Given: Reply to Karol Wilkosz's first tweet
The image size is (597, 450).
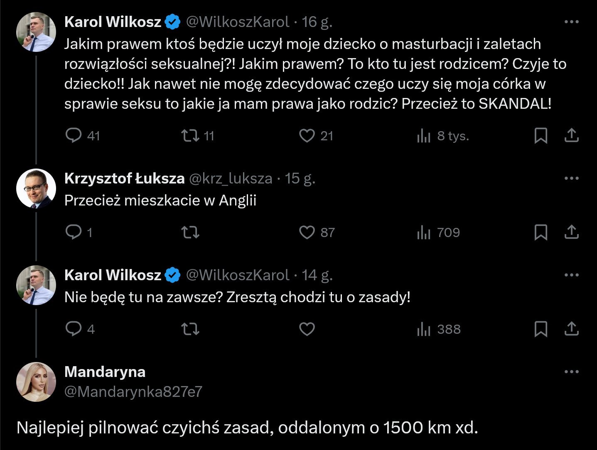Looking at the screenshot, I should pyautogui.click(x=74, y=136).
